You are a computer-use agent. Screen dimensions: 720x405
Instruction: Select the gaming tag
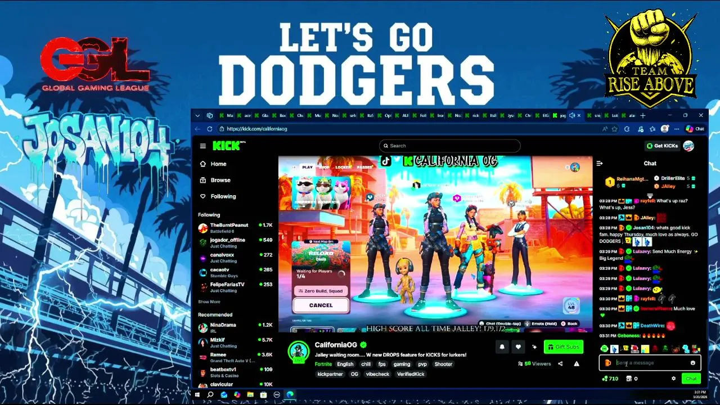point(402,364)
